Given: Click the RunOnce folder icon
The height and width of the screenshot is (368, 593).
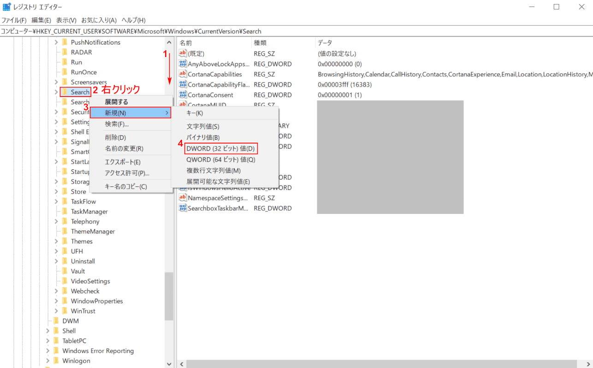Looking at the screenshot, I should [x=65, y=72].
